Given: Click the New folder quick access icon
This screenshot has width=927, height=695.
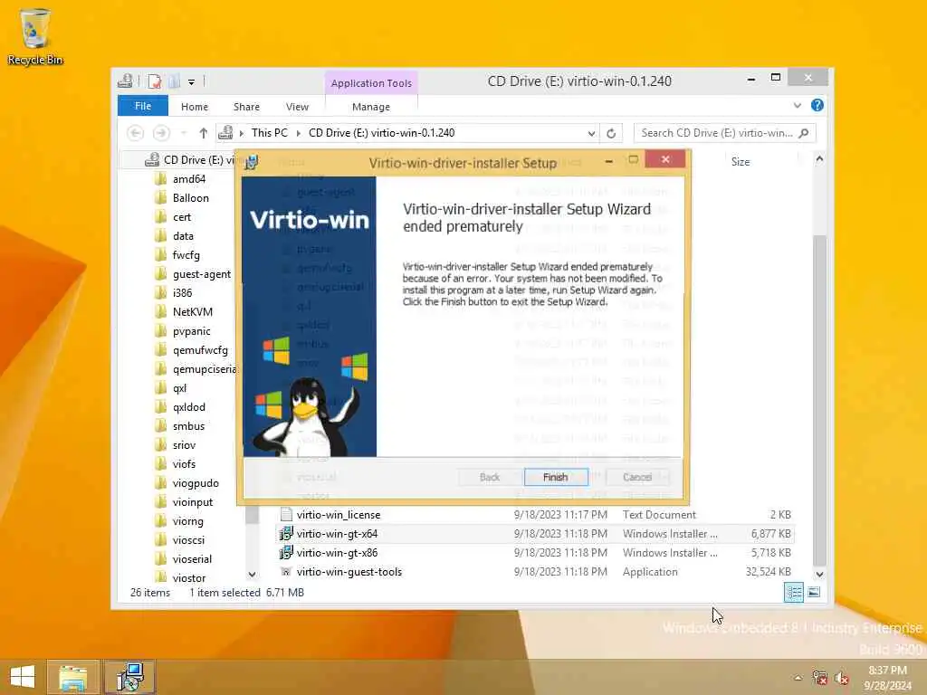Looking at the screenshot, I should [x=174, y=81].
